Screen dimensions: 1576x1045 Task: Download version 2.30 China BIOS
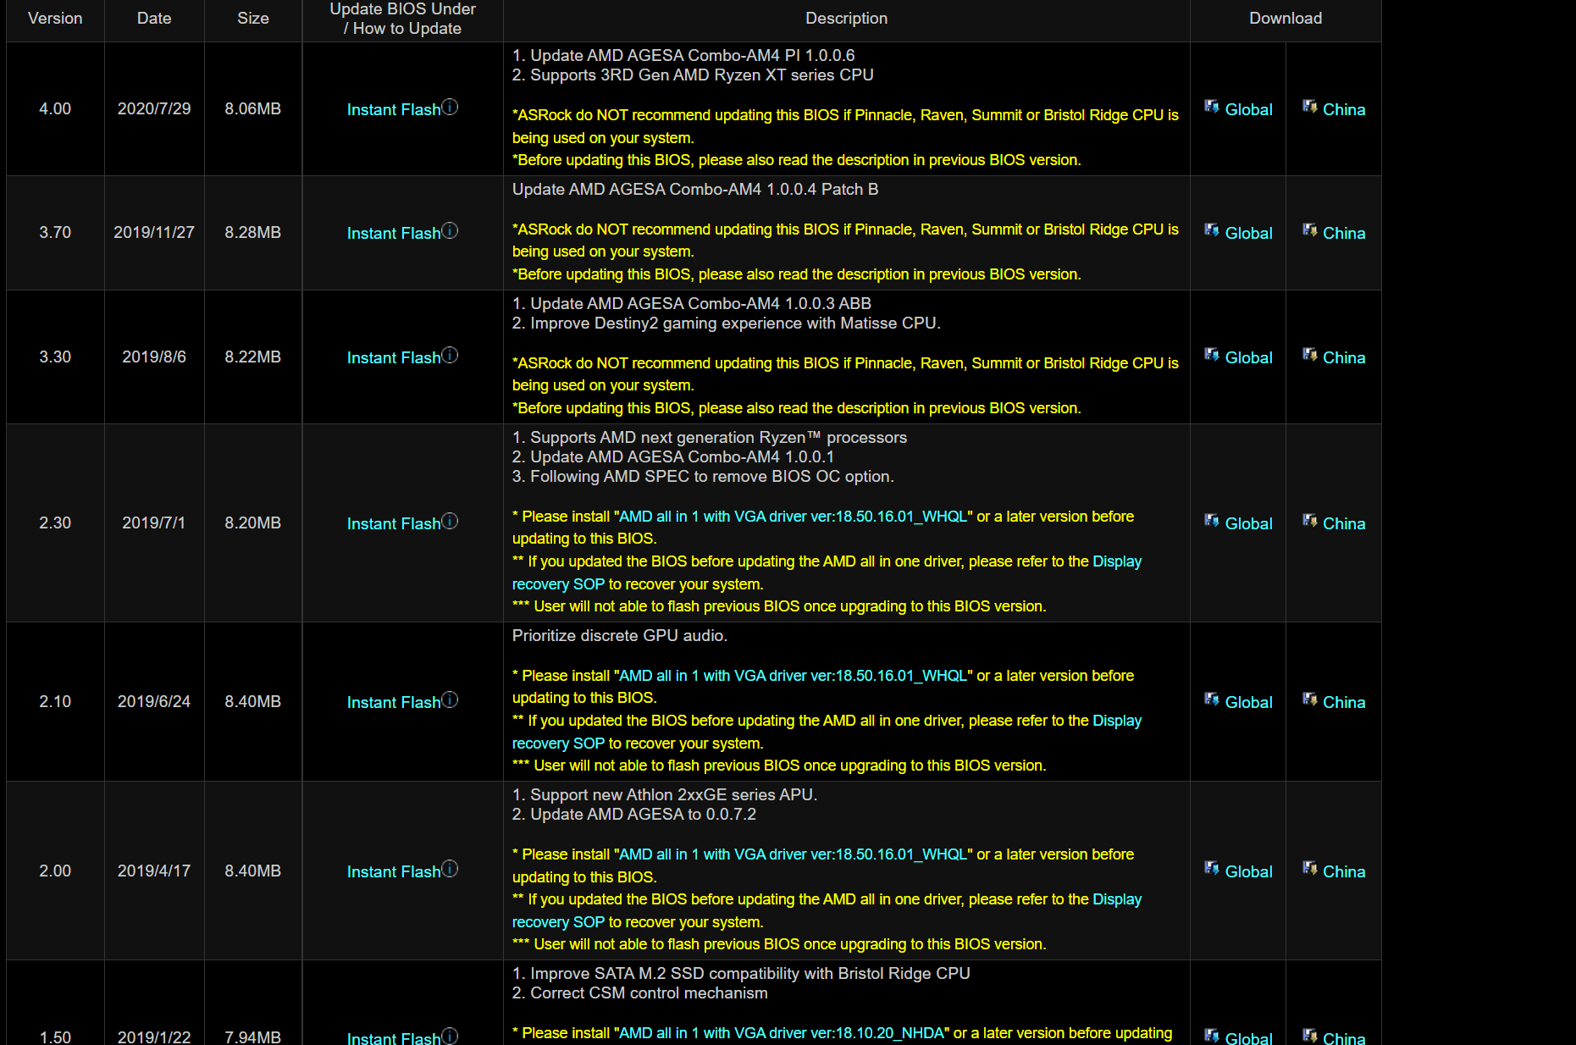coord(1344,523)
